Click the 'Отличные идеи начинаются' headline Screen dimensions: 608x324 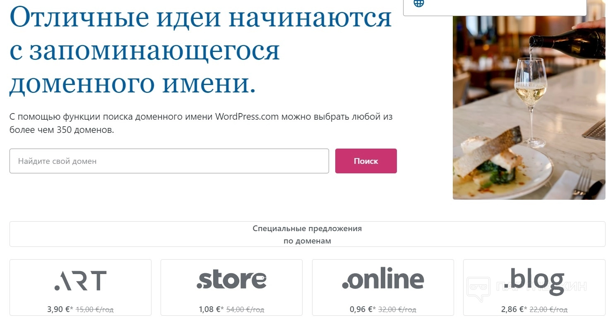tap(200, 17)
